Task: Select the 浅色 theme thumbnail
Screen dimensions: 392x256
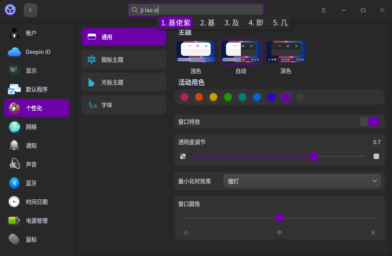Action: coord(196,52)
